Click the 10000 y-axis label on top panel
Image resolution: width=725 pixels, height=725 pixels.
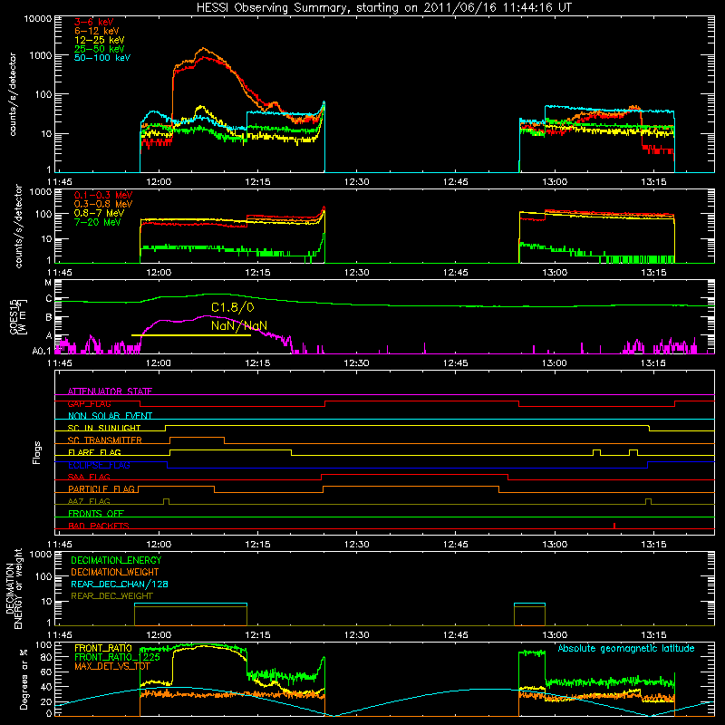pos(37,19)
